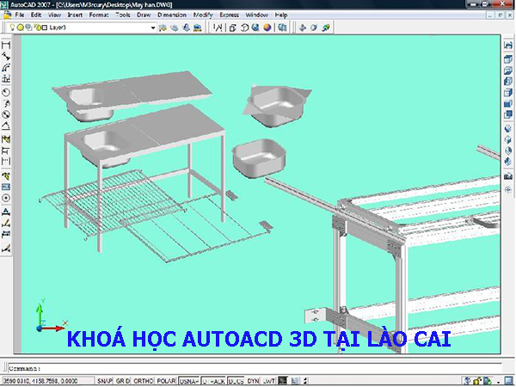
Task: Open the Tolerance tool
Action: click(x=6, y=187)
